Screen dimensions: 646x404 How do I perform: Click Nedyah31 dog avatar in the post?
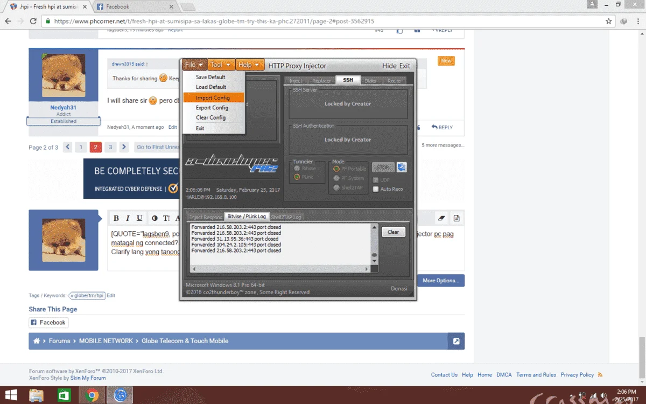tap(64, 76)
